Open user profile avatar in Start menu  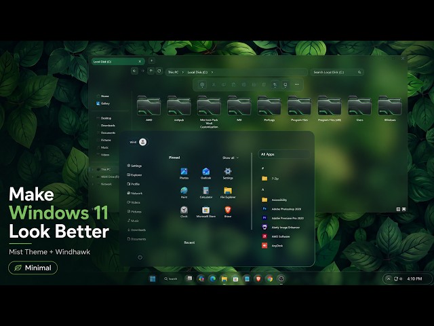pyautogui.click(x=143, y=142)
